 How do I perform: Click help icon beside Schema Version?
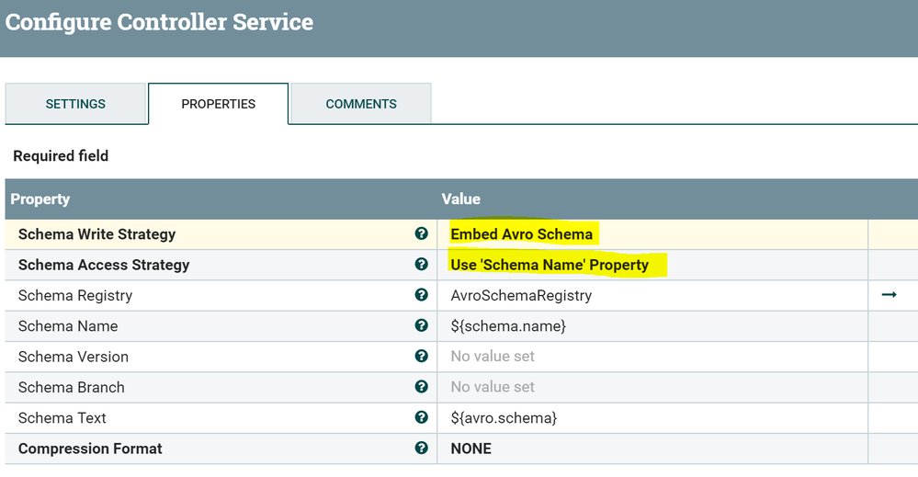coord(421,357)
